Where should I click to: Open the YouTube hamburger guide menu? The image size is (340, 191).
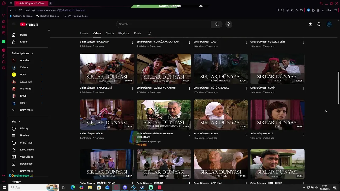coord(14,24)
